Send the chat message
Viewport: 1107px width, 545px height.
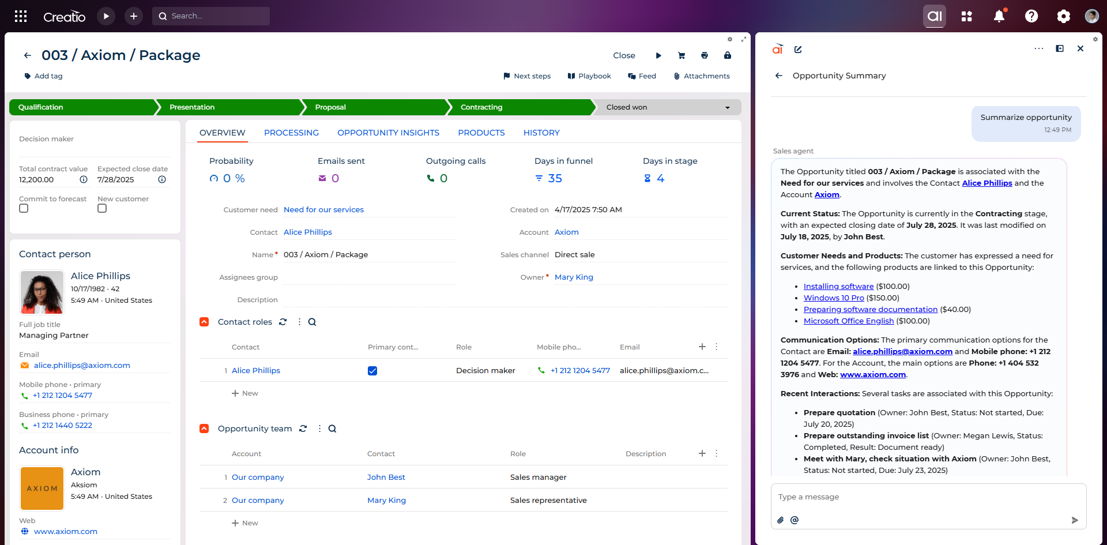[1075, 520]
